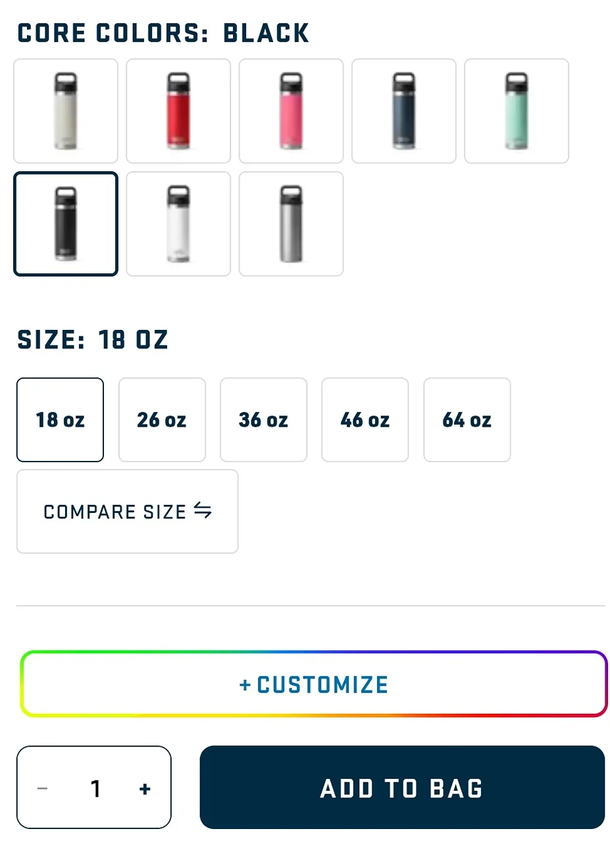610x856 pixels.
Task: Decrease quantity with the minus button
Action: (43, 788)
